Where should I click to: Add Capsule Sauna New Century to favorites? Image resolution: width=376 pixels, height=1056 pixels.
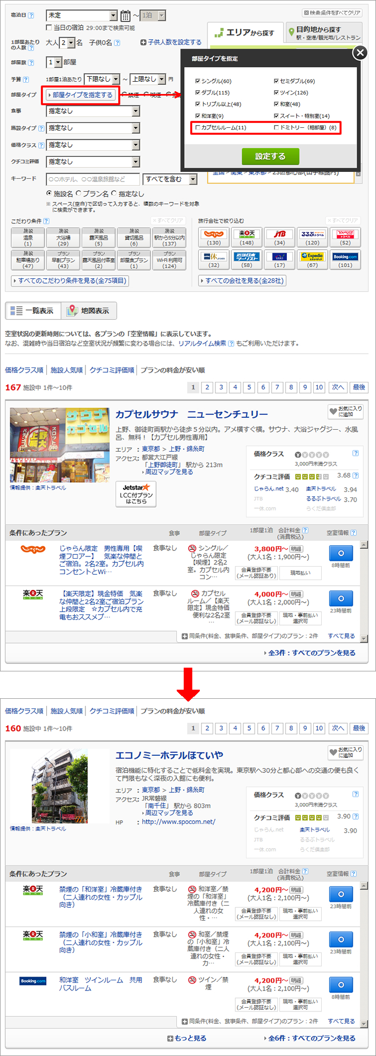(345, 411)
